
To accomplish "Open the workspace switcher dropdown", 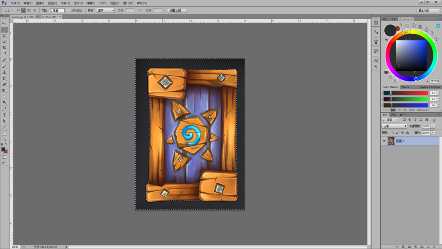I will pos(429,10).
